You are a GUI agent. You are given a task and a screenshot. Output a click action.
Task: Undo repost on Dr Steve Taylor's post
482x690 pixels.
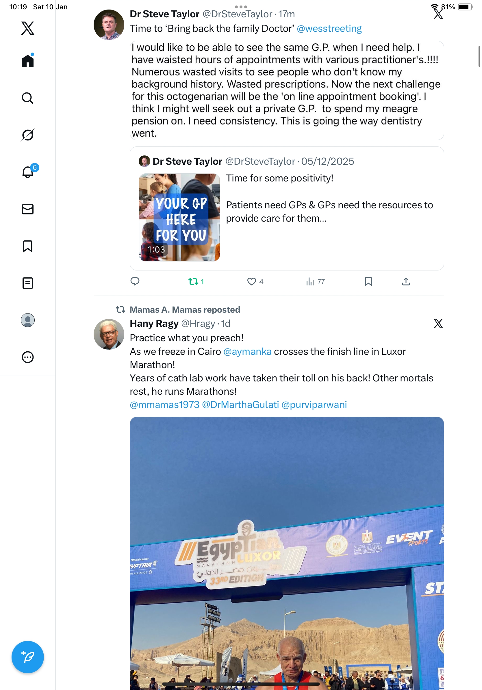(196, 282)
